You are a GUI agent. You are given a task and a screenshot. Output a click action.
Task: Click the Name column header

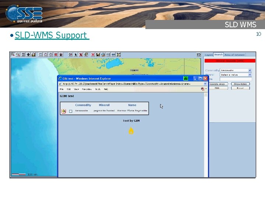[132, 105]
